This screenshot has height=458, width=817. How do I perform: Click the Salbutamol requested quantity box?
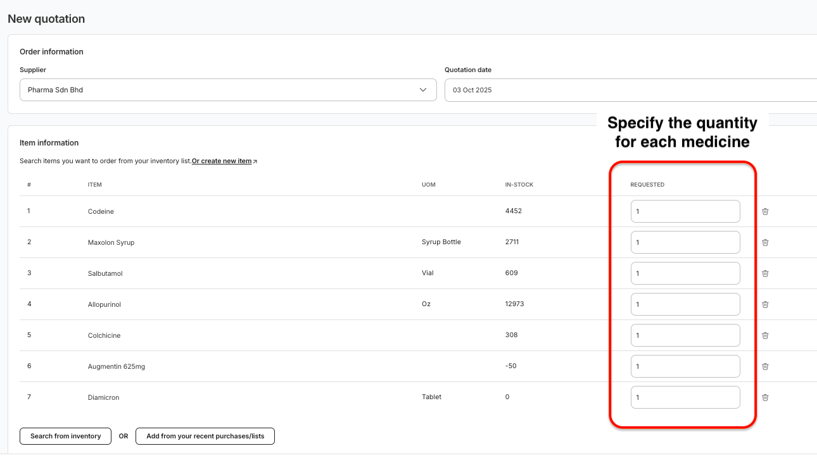(x=685, y=273)
